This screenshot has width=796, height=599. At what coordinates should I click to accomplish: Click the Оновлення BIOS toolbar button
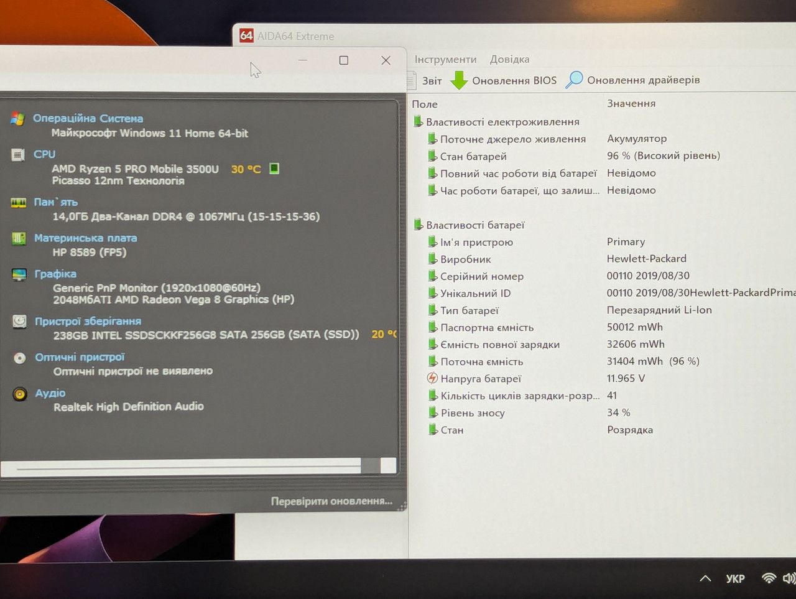click(x=504, y=80)
